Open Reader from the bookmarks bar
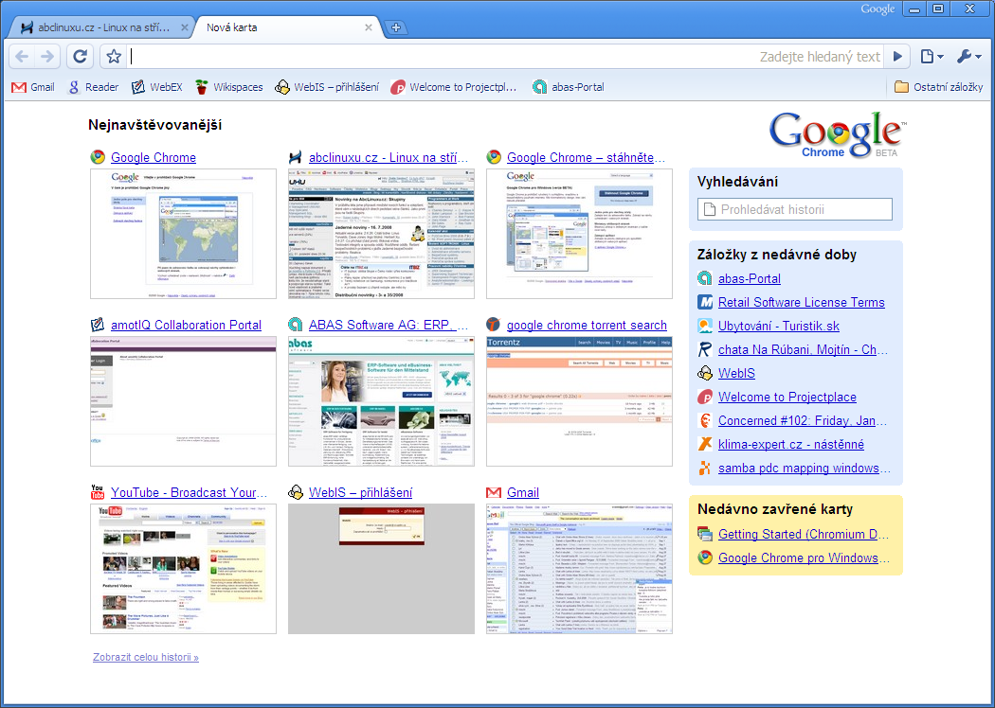 (93, 86)
